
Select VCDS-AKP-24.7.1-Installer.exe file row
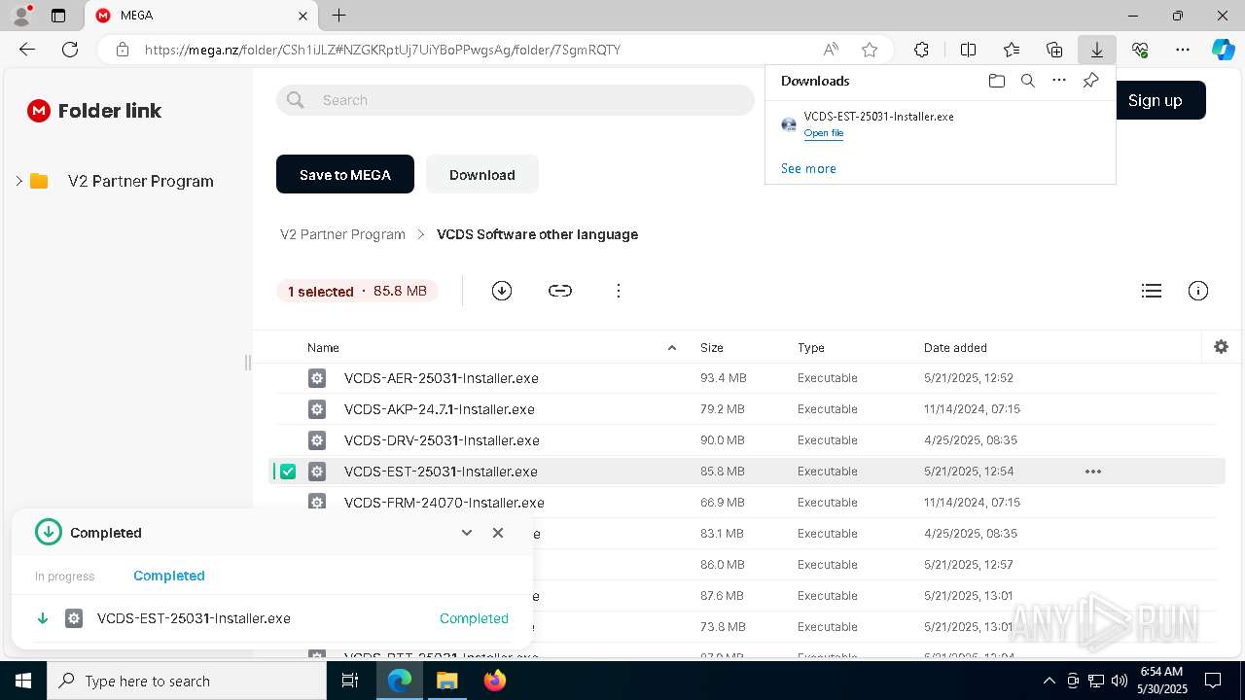click(747, 409)
